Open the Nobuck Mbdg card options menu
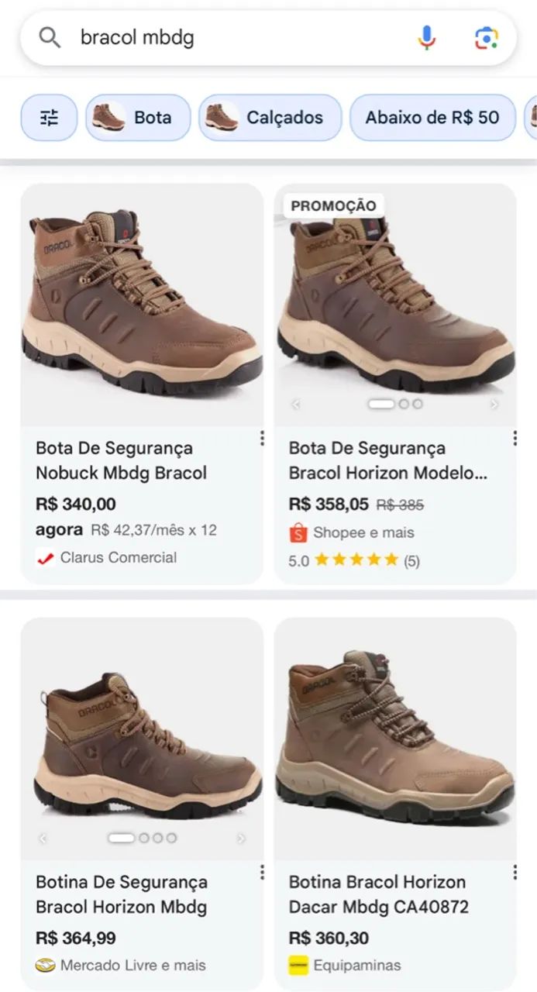This screenshot has height=992, width=537. (x=261, y=440)
